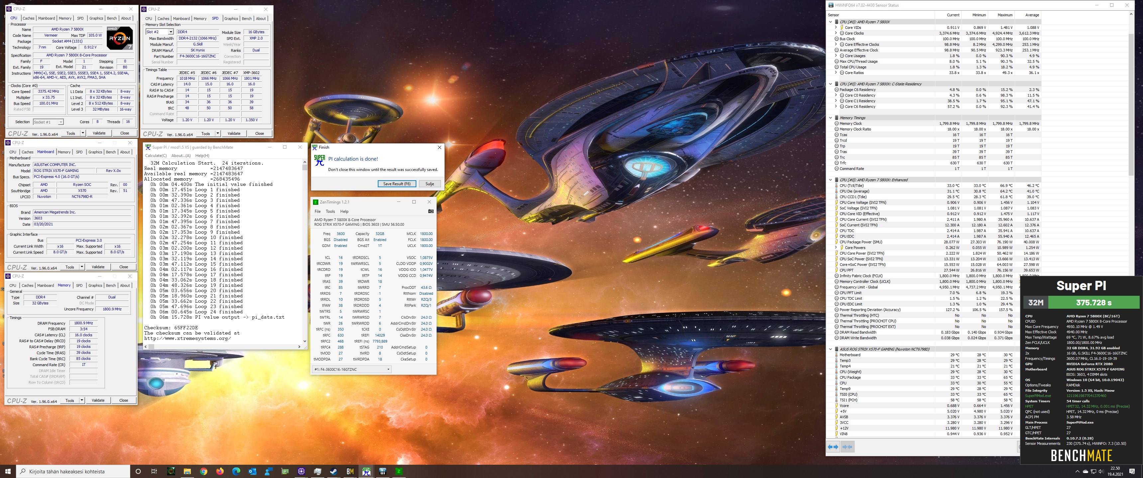Click Validate in CPU-Z Mainboard window
The image size is (1143, 478).
98,267
